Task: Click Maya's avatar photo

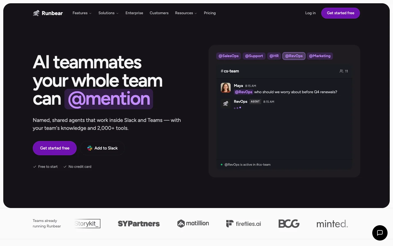Action: (x=226, y=88)
